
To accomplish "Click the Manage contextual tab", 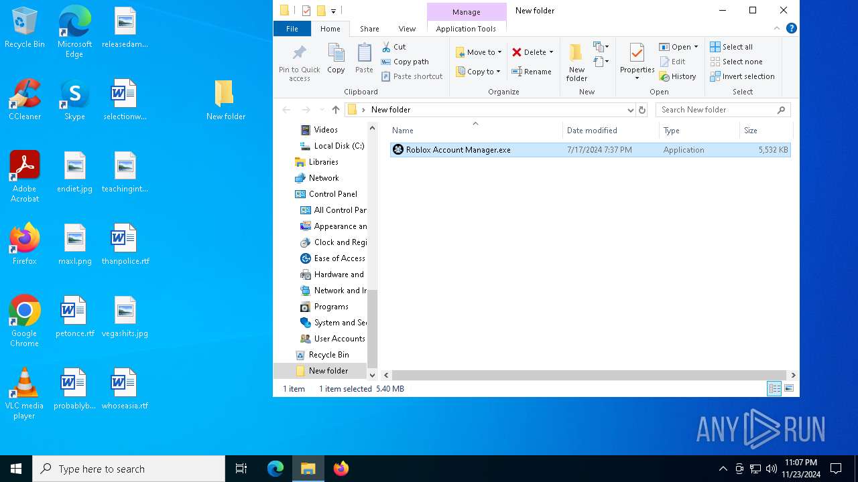I will [x=466, y=11].
